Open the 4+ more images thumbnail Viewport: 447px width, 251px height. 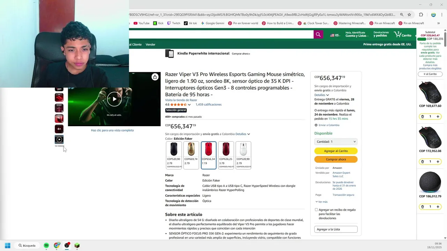[x=59, y=129]
